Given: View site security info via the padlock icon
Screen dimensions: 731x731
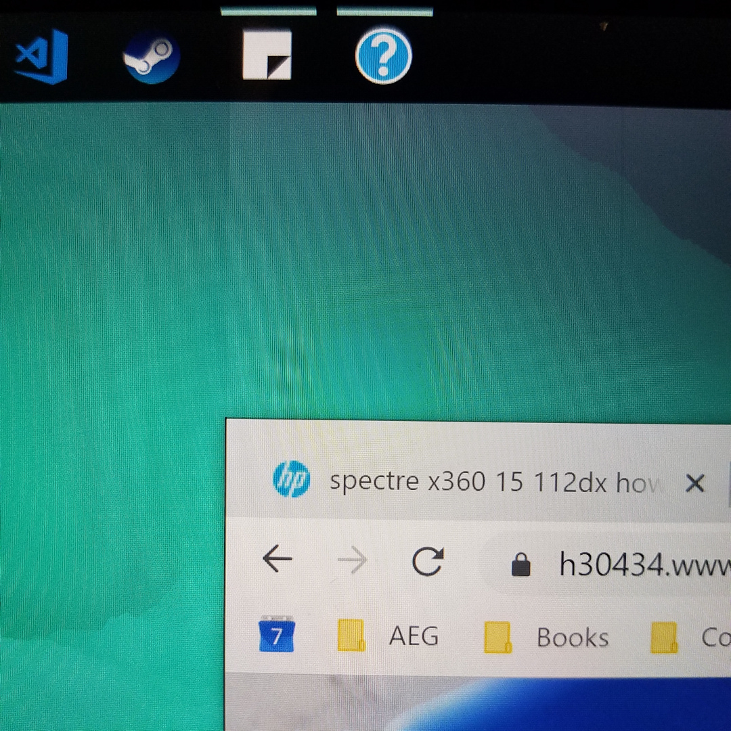Looking at the screenshot, I should point(521,564).
